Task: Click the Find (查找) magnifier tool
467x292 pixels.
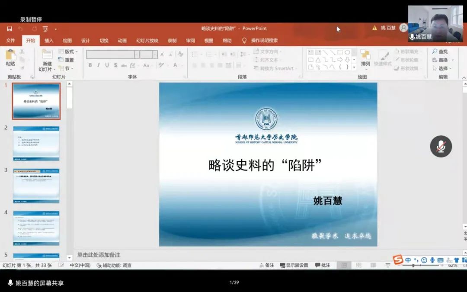Action: (440, 51)
